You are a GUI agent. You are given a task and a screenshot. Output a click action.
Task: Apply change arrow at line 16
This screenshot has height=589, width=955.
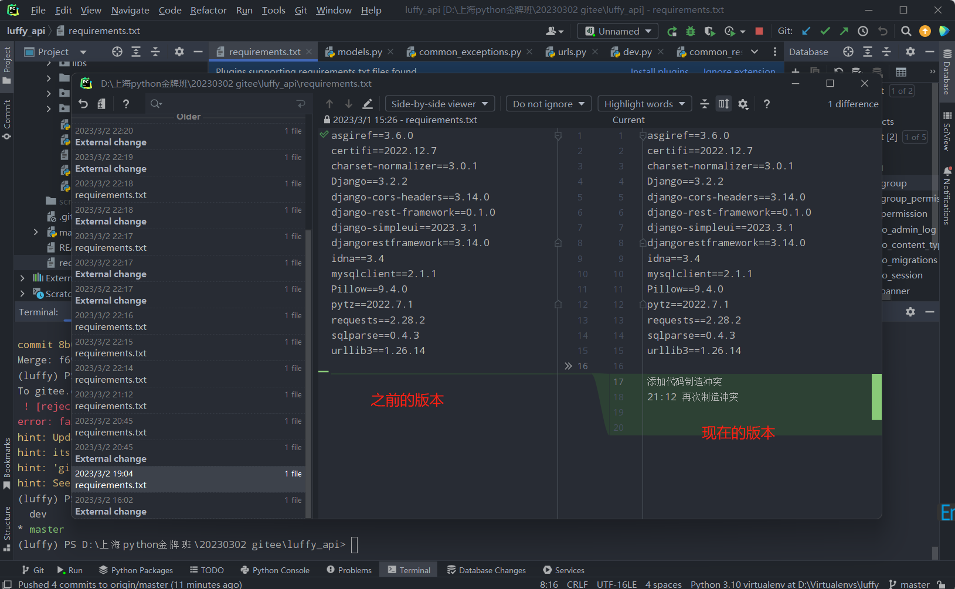pos(568,366)
